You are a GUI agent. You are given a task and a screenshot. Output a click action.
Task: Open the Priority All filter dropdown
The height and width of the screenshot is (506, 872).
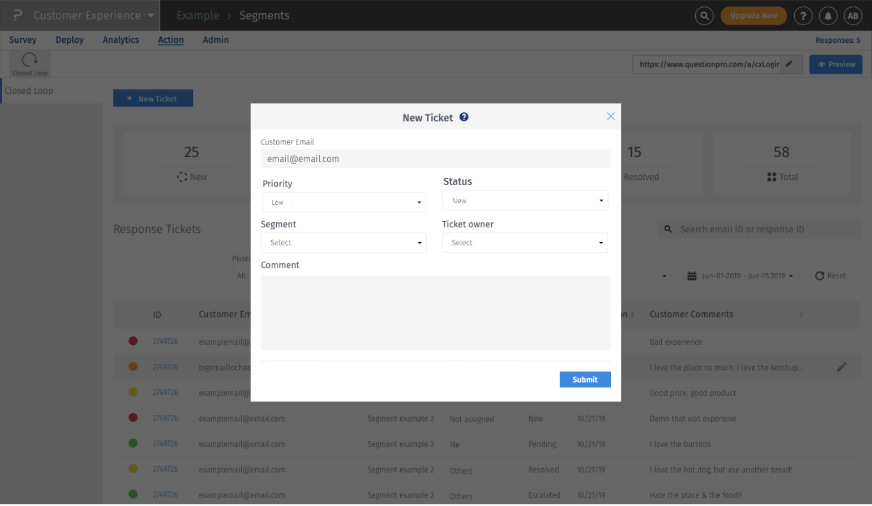point(241,276)
